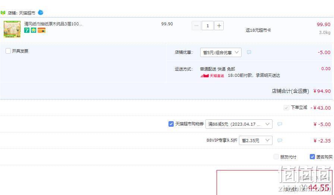
Task: Uncheck the 匿名购买 checkbox
Action: 312,157
